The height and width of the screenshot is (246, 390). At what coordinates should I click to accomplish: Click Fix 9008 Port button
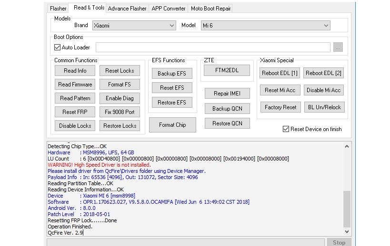click(x=120, y=112)
